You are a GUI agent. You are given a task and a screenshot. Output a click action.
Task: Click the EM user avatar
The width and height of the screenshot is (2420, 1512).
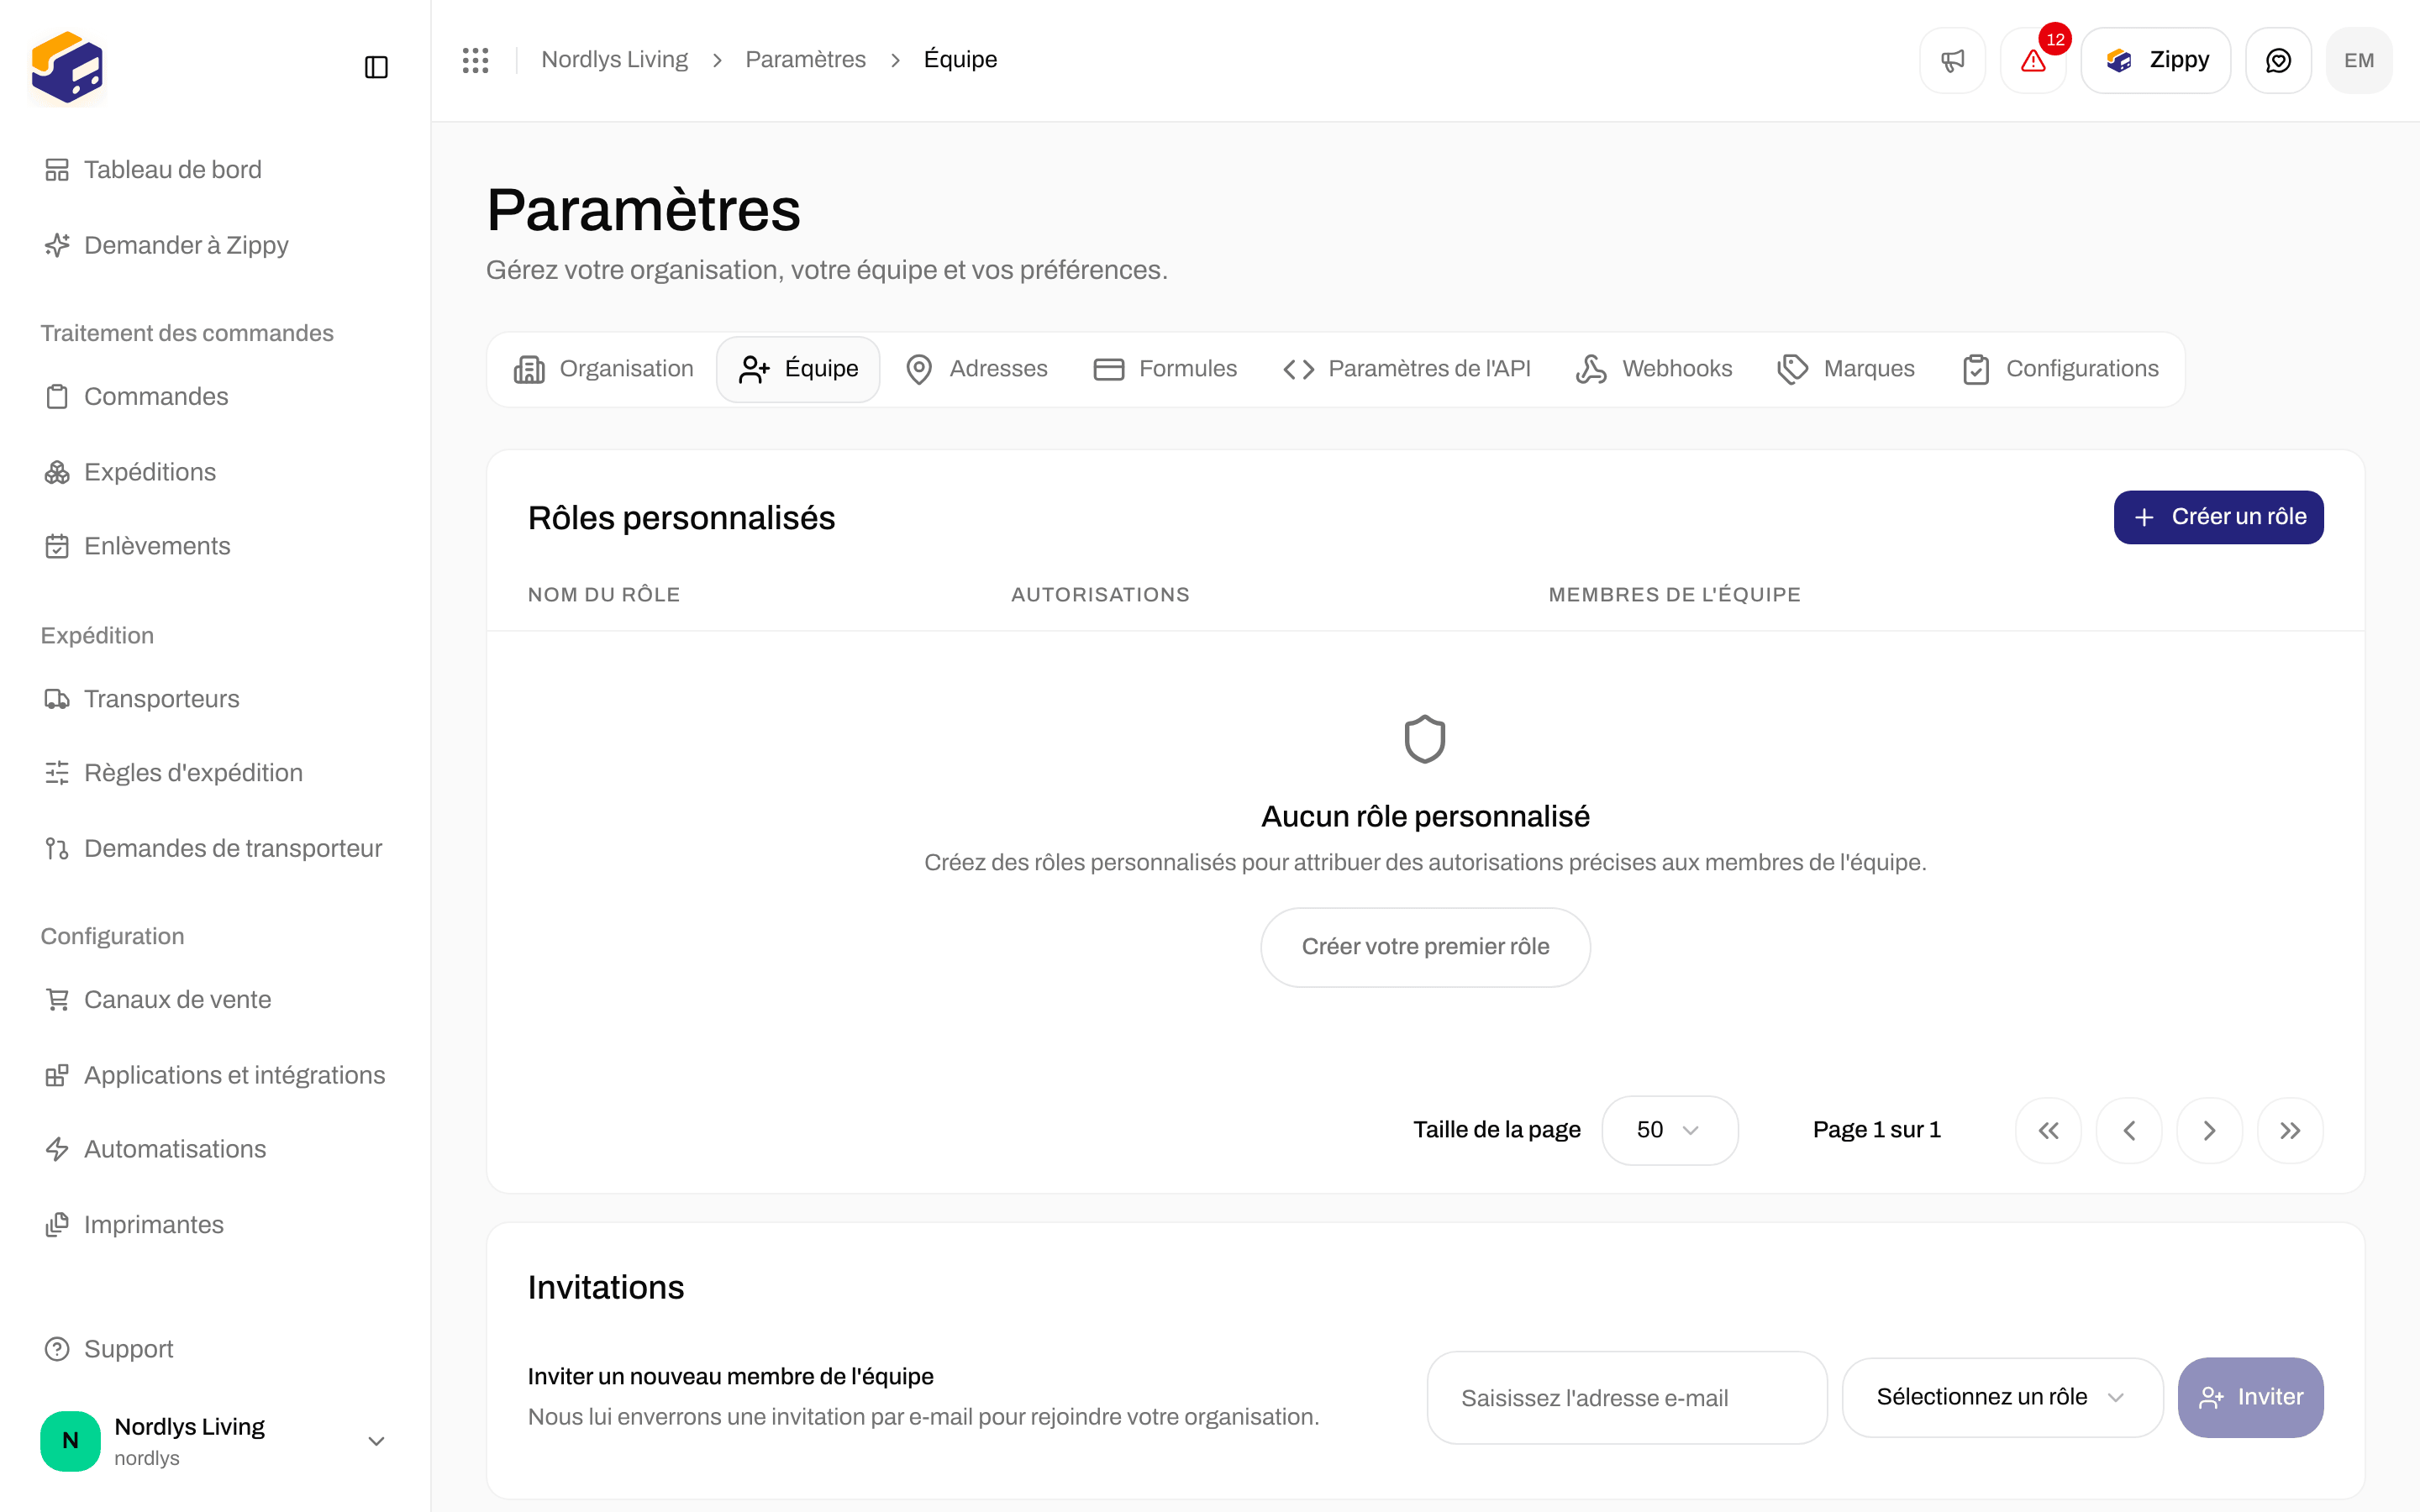(x=2359, y=61)
